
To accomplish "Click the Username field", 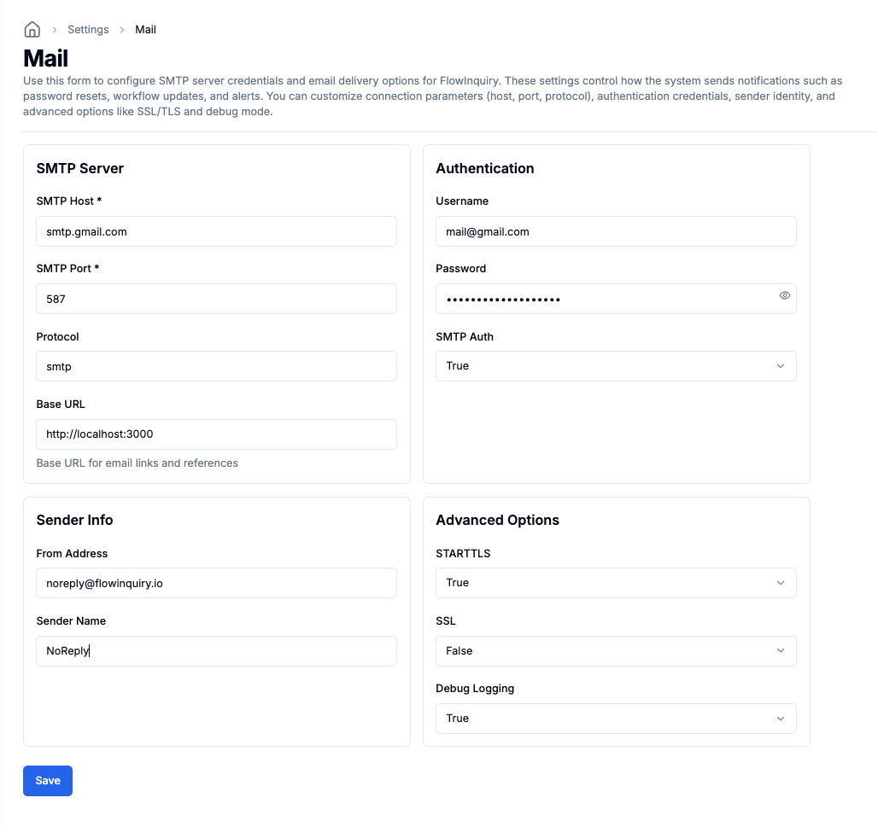I will (615, 230).
